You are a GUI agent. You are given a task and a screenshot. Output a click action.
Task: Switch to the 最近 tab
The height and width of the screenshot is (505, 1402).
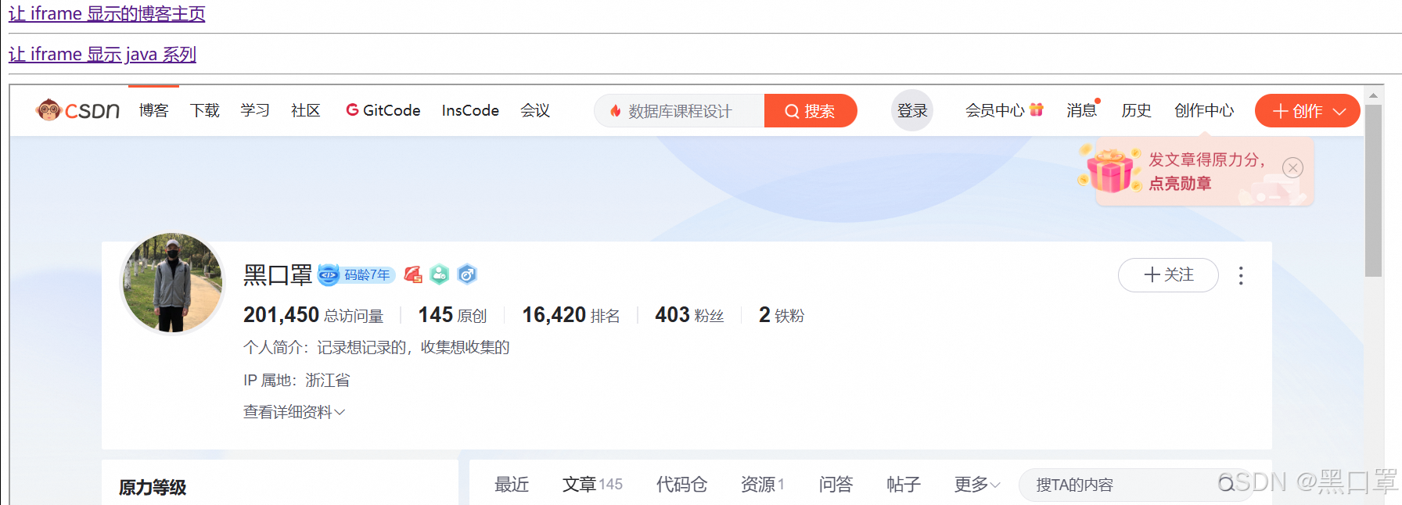tap(512, 485)
